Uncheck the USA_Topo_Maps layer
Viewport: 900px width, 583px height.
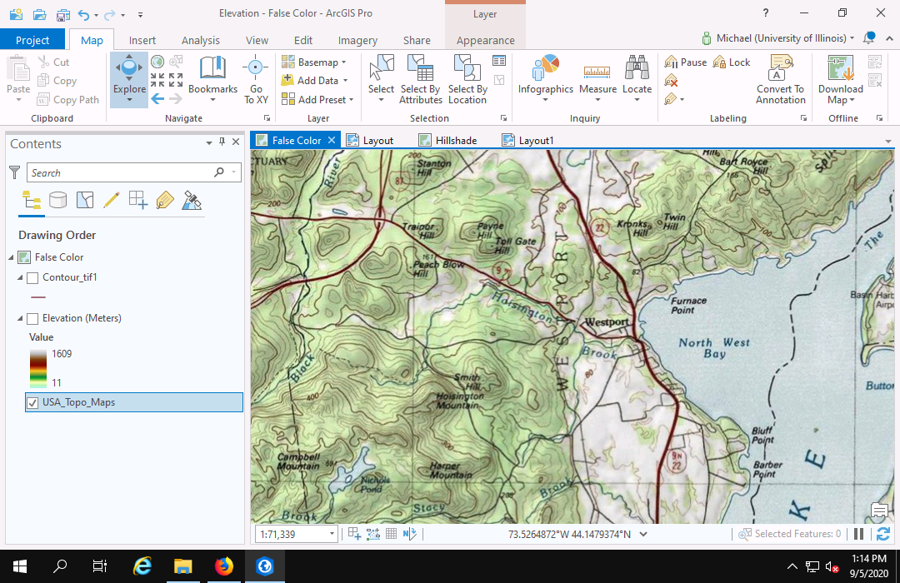(x=32, y=402)
